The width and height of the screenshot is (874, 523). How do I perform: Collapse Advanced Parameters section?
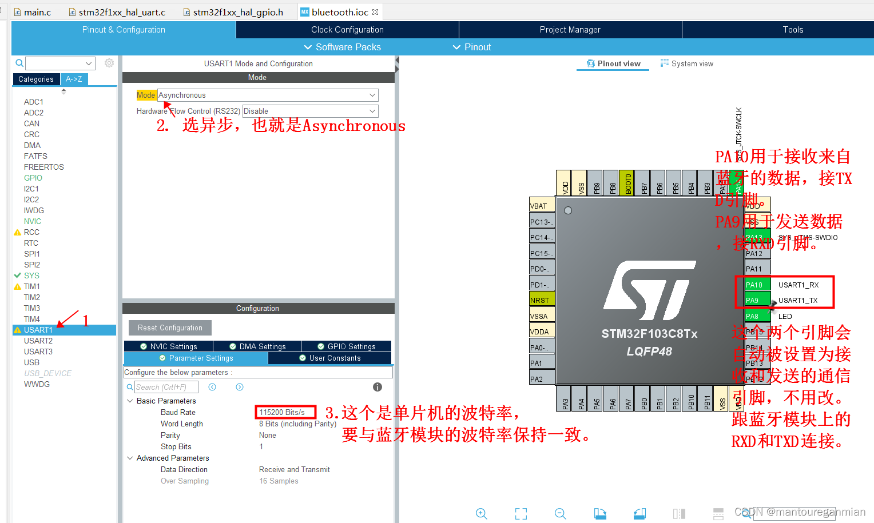coord(130,458)
